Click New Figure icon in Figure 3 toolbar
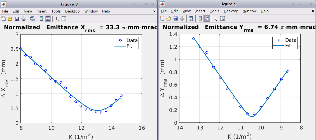 (x=3, y=19)
